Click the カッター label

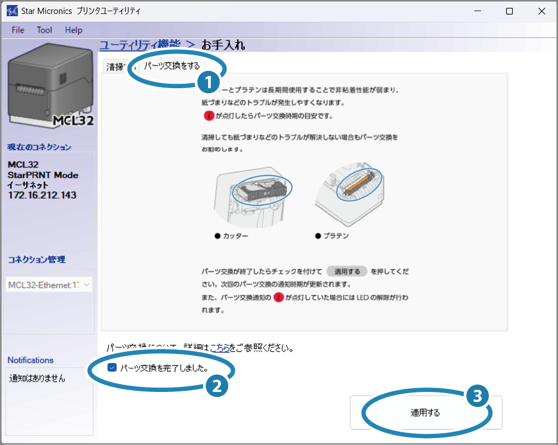pos(235,236)
